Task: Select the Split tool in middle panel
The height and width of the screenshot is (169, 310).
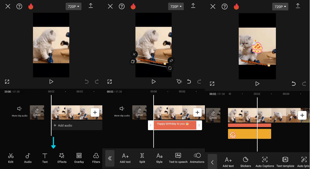Action: 142,158
